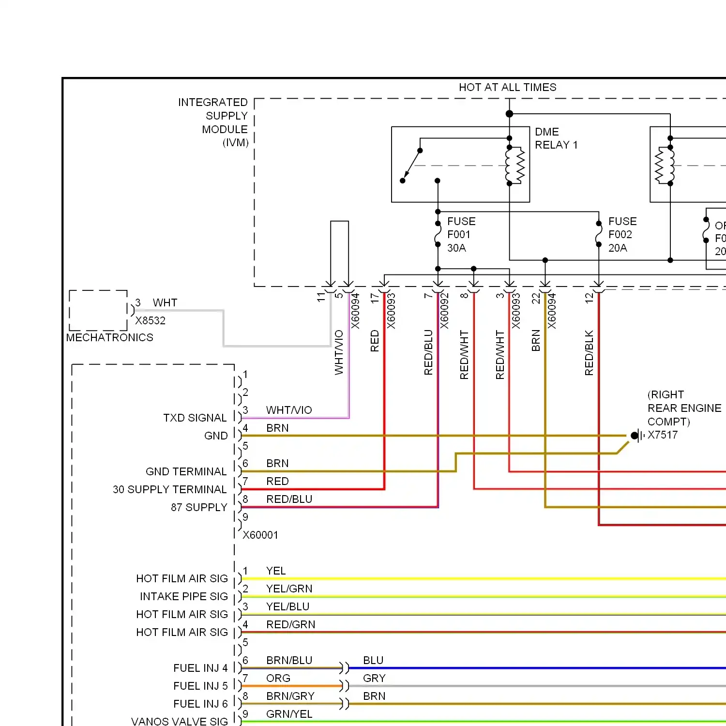
Task: Click the DME Relay 1 coil symbol
Action: [515, 166]
